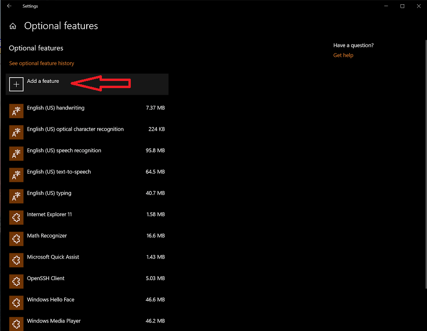
Task: Maximize the Settings window
Action: (402, 6)
